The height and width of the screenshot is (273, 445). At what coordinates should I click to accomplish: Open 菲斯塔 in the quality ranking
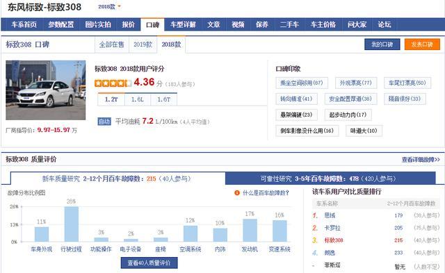pos(332,265)
